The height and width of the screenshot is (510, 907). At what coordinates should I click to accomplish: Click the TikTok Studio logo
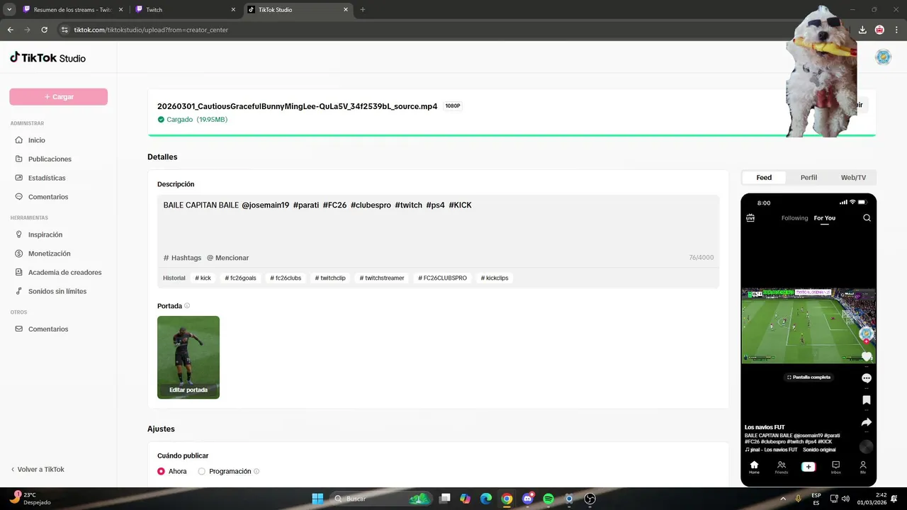(x=47, y=57)
